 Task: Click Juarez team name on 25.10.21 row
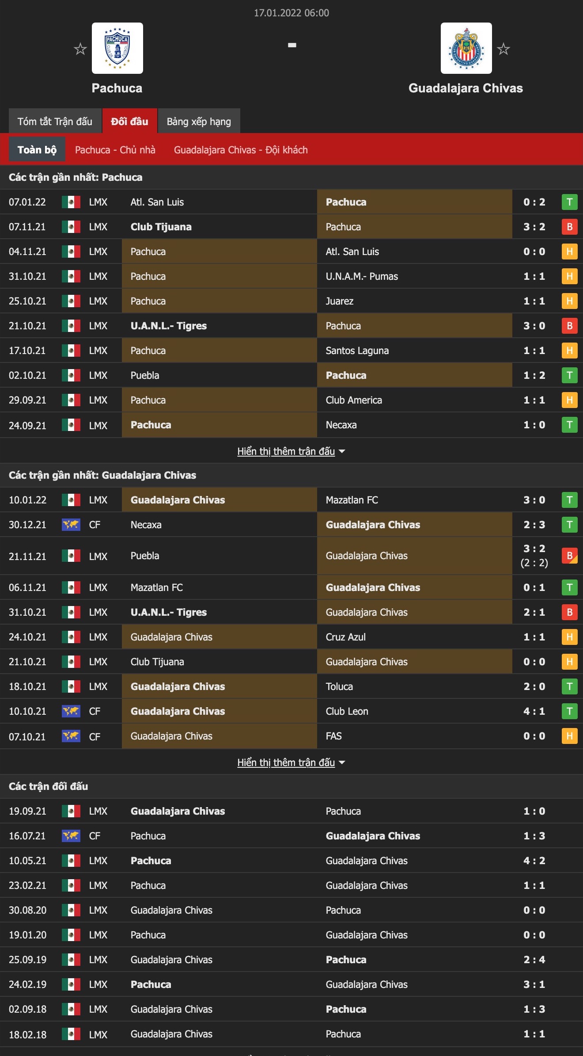tap(340, 301)
